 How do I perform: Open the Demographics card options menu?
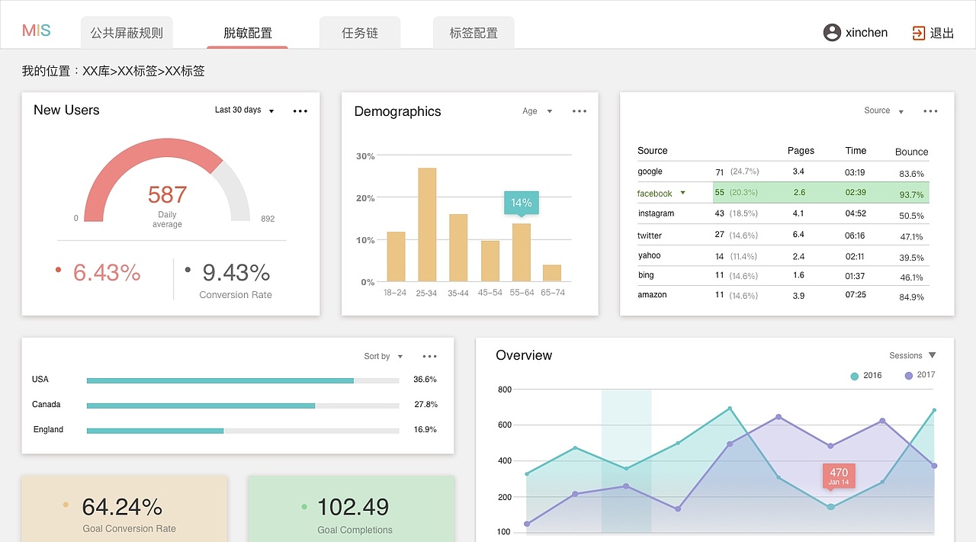tap(579, 111)
